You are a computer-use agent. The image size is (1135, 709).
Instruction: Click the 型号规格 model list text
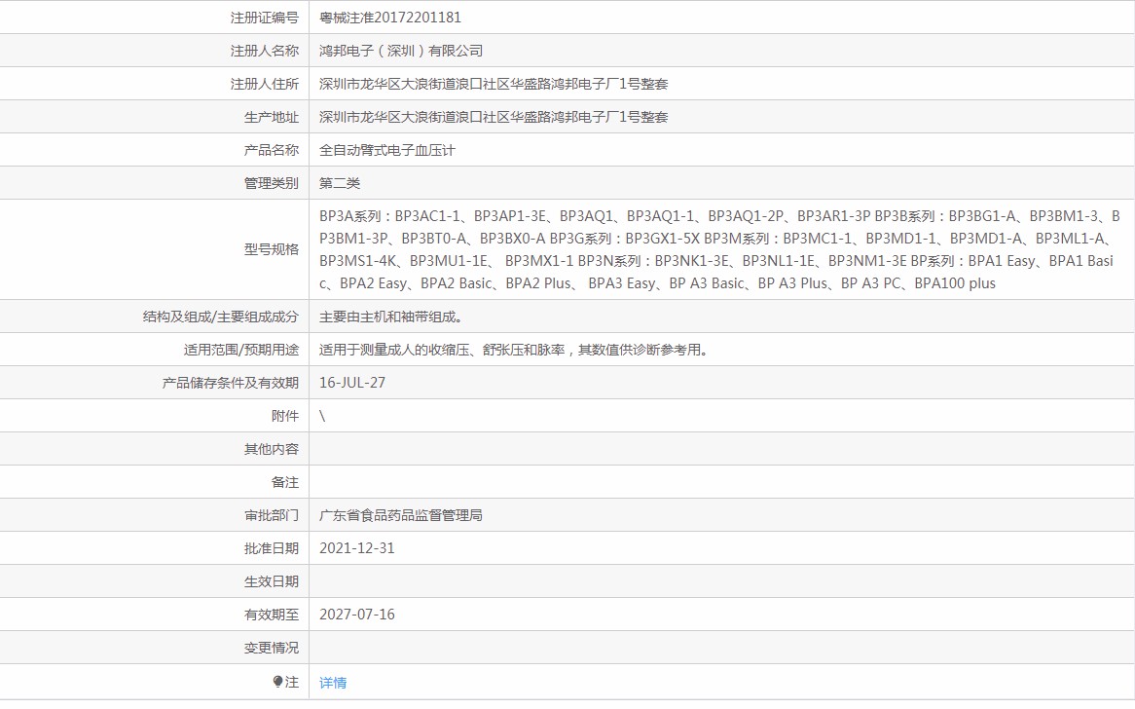pyautogui.click(x=719, y=250)
